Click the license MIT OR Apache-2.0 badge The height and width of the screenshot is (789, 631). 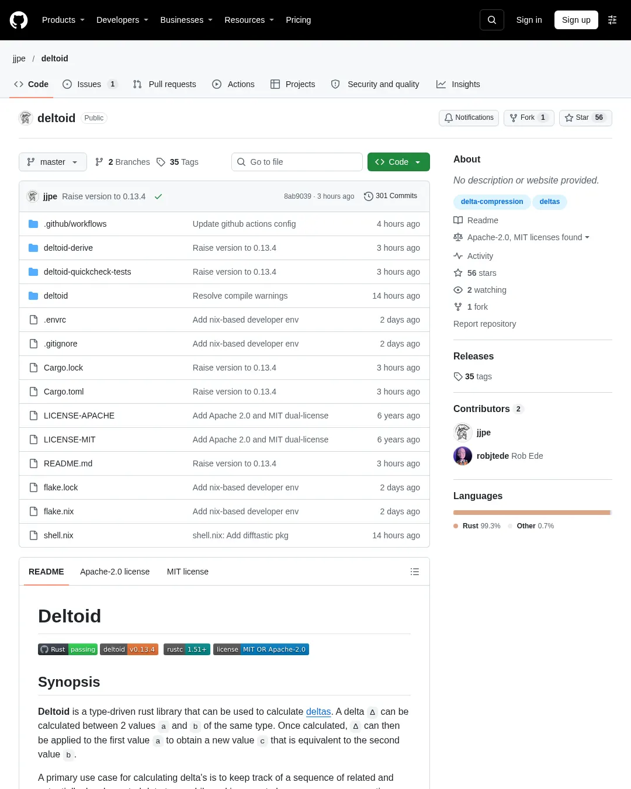[261, 649]
